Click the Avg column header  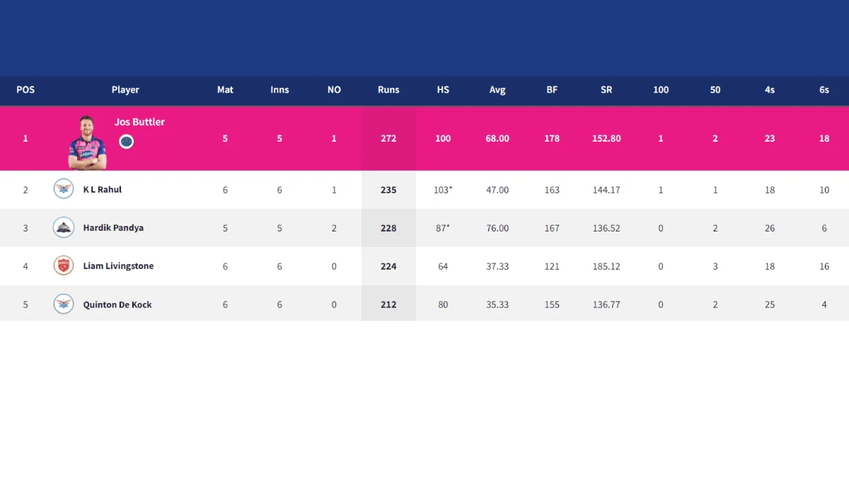tap(497, 90)
